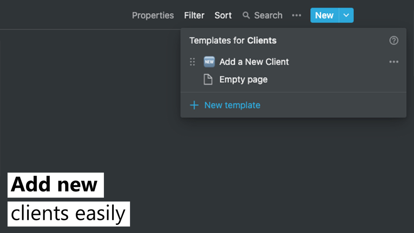414x233 pixels.
Task: Click the blank document icon for Empty page
Action: pos(208,80)
